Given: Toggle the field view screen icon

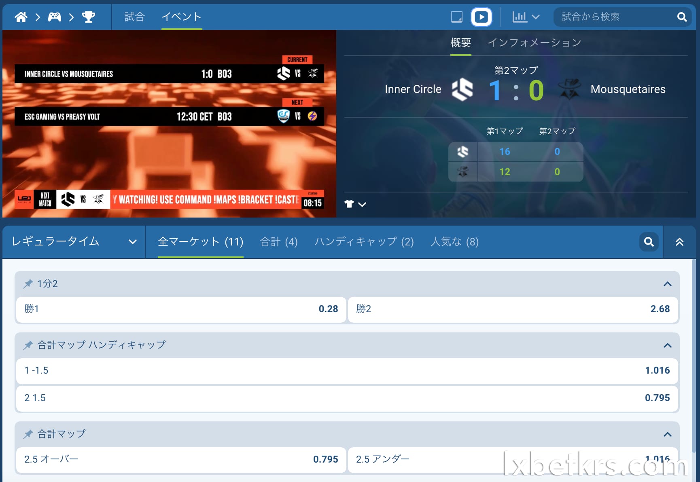Looking at the screenshot, I should point(457,17).
